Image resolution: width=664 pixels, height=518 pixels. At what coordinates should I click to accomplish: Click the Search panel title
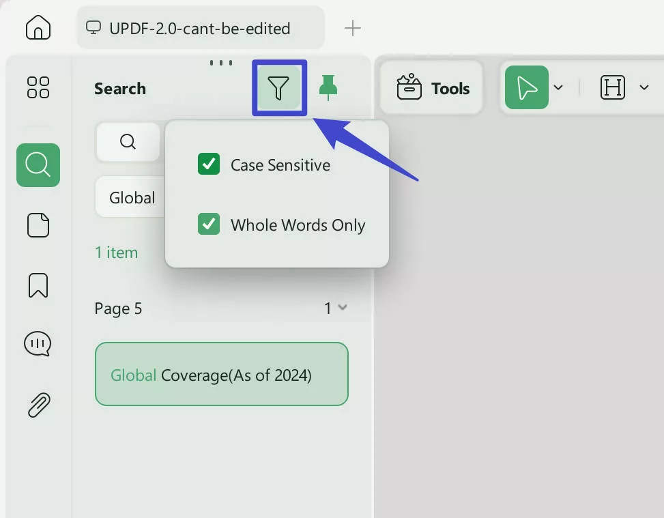click(120, 89)
